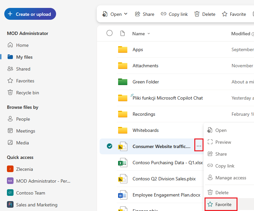Click the Excel icon for Contoso Purchasing Data
254x211 pixels.
coord(123,163)
